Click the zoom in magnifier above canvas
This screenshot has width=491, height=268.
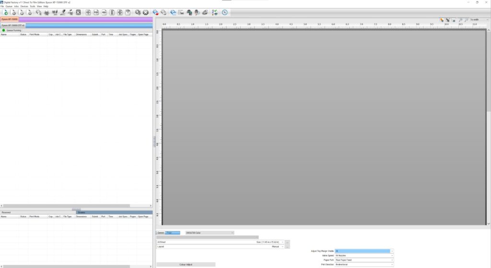tap(461, 20)
